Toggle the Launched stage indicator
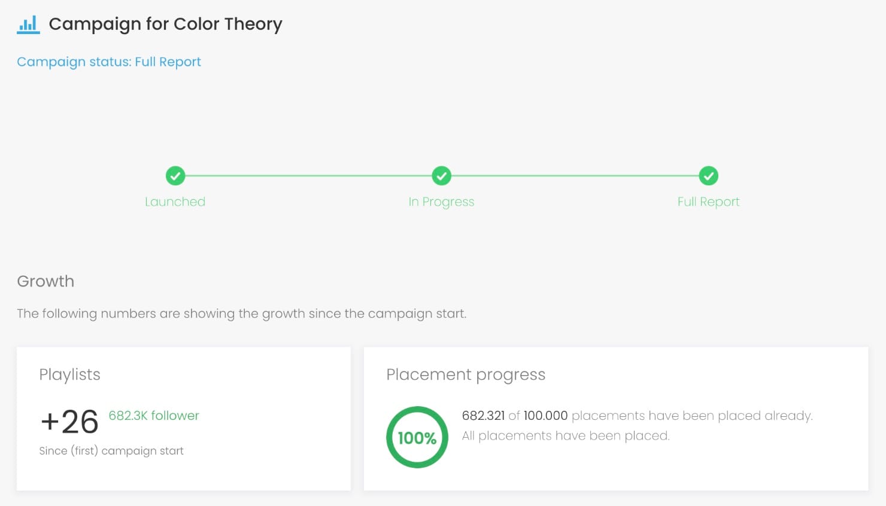This screenshot has width=886, height=506. tap(175, 176)
